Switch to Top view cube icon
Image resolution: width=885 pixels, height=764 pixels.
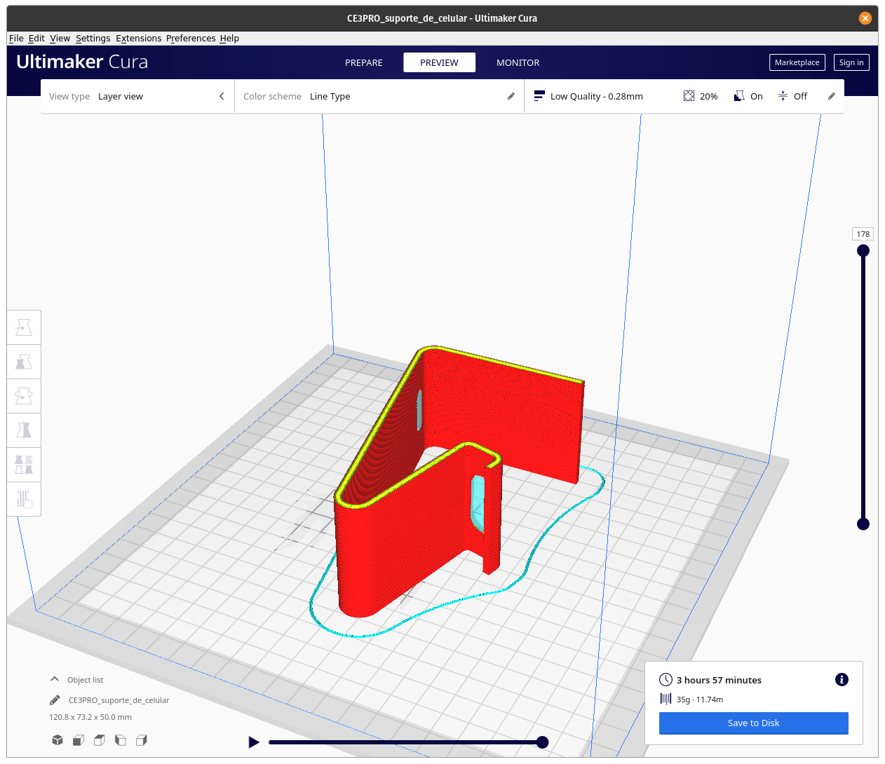pyautogui.click(x=100, y=740)
